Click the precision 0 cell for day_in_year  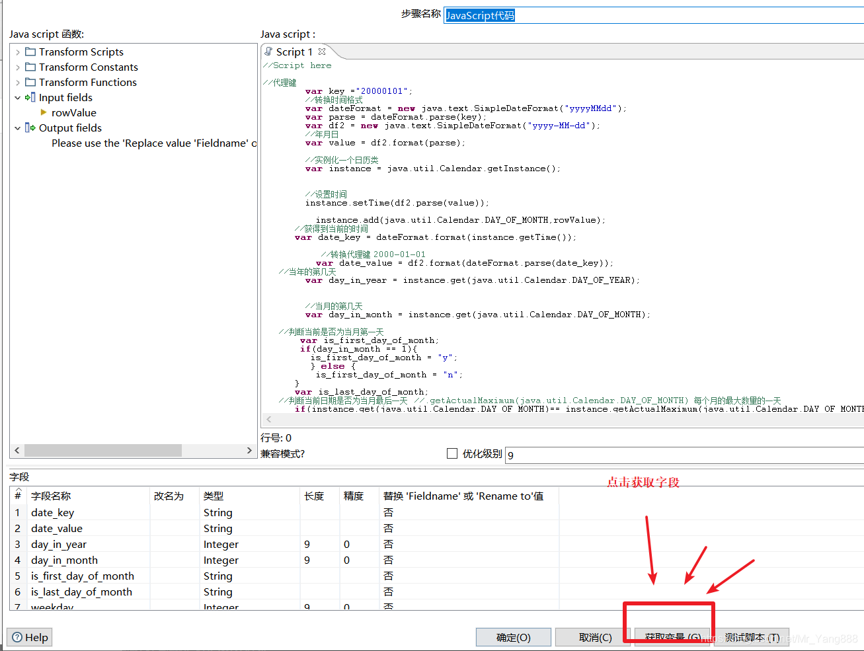pyautogui.click(x=360, y=544)
